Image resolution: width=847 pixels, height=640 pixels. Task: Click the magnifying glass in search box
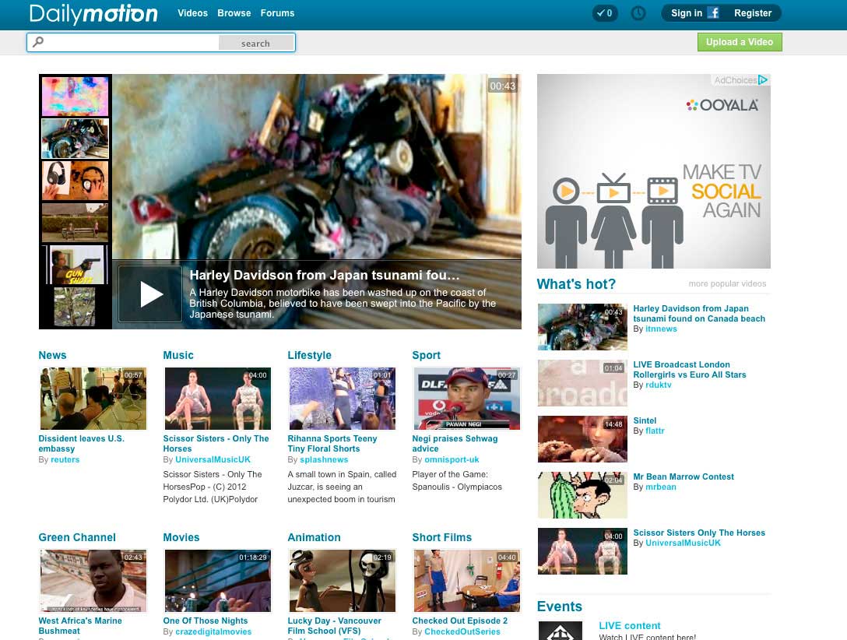coord(38,43)
